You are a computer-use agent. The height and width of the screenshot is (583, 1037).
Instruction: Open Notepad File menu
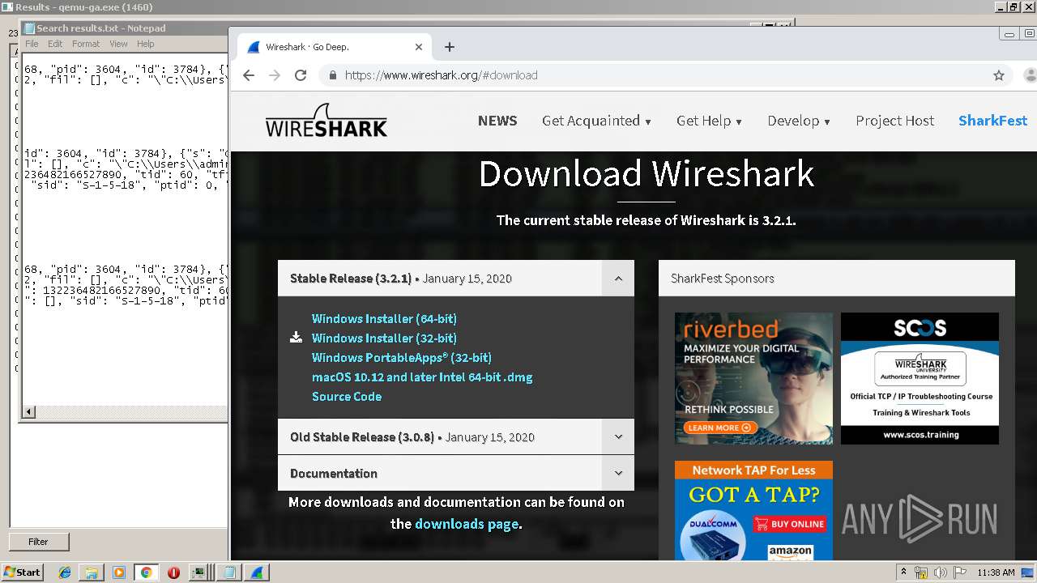click(32, 44)
